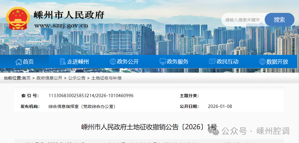Click the national emblem logo
The height and width of the screenshot is (143, 299).
18,19
